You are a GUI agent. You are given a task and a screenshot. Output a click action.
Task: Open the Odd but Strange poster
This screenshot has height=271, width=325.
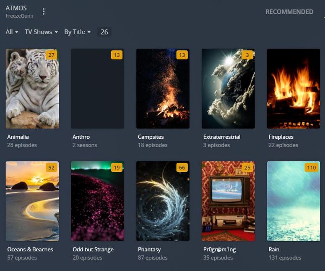[x=97, y=201]
